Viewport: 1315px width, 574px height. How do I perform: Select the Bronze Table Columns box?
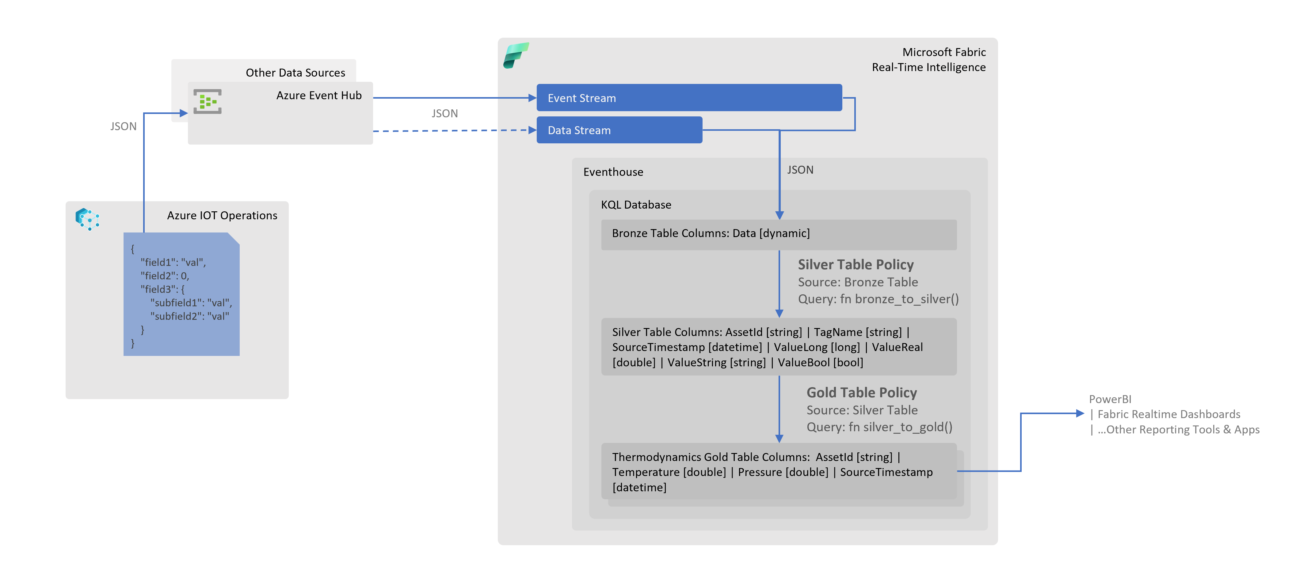pyautogui.click(x=779, y=234)
